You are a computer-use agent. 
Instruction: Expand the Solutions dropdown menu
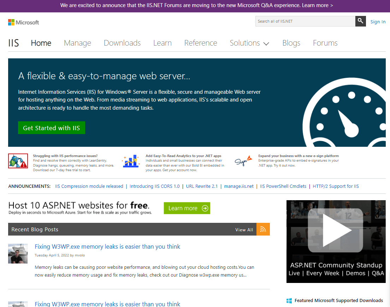pos(249,43)
